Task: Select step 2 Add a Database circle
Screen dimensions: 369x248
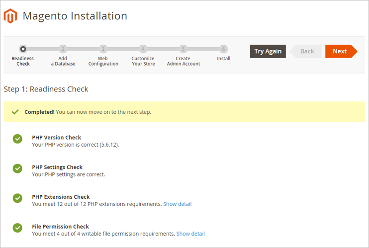Action: coord(63,49)
